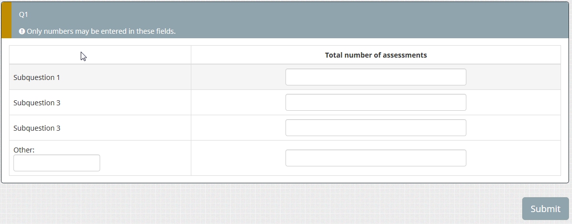Click blank space right of Other's number field
Screen dimensions: 572x224
pos(513,158)
